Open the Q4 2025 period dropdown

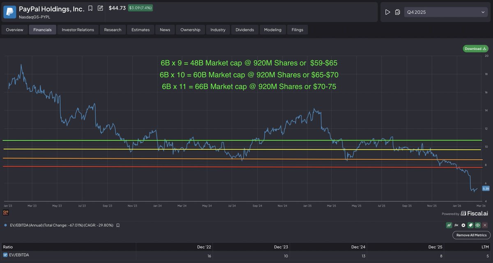[446, 12]
